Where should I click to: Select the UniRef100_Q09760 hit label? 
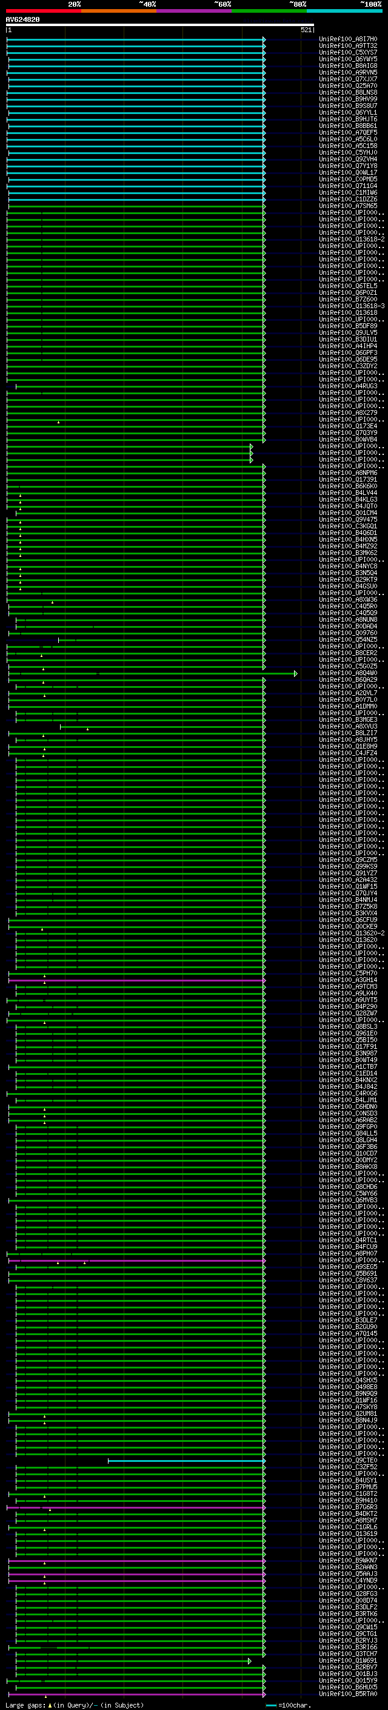[x=348, y=633]
